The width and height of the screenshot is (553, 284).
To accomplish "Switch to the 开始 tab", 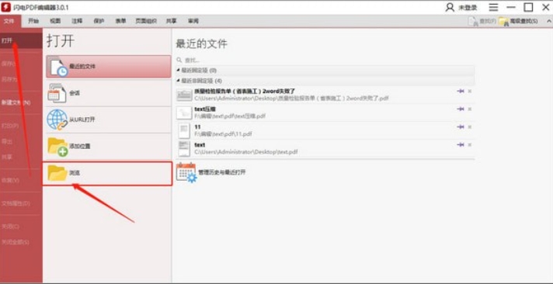I will (x=33, y=21).
